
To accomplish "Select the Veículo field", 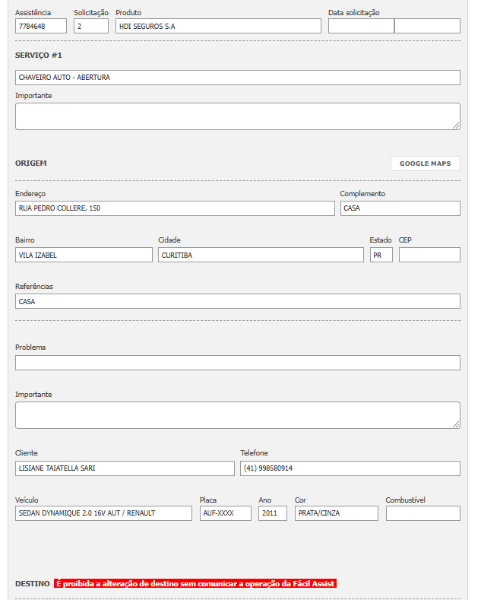I will tap(103, 513).
